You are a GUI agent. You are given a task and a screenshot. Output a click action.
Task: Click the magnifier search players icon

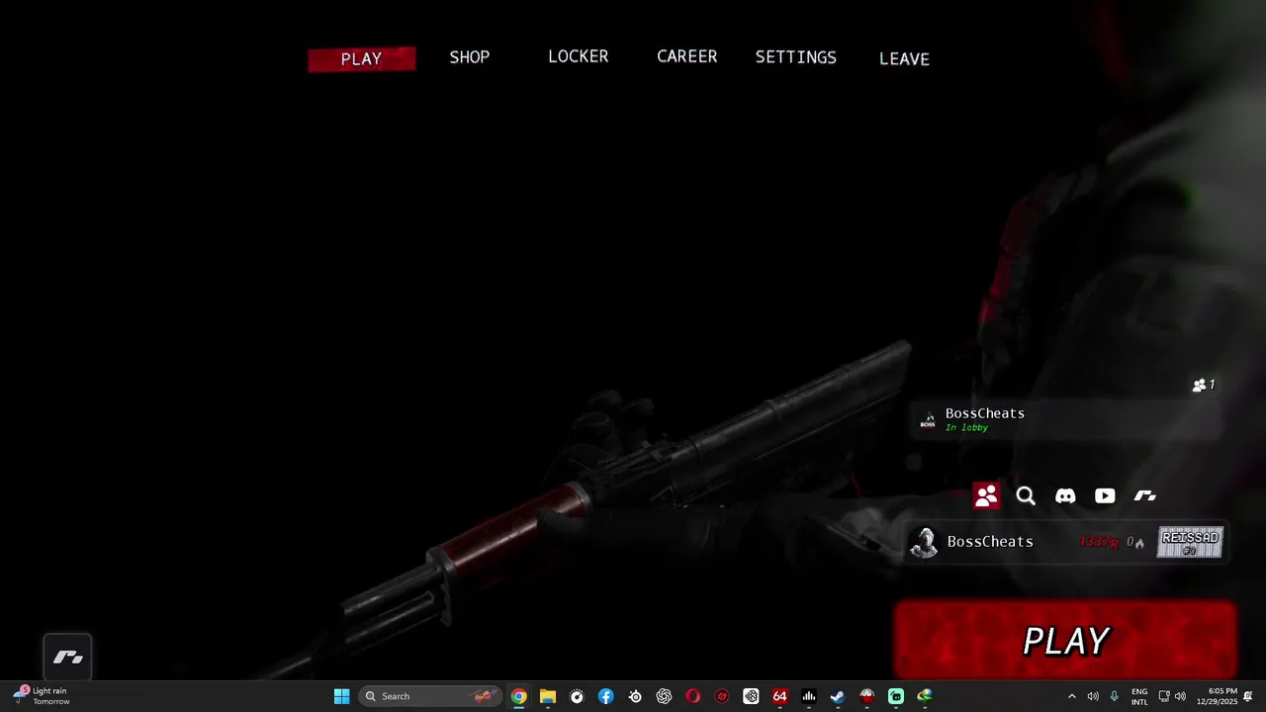coord(1026,495)
